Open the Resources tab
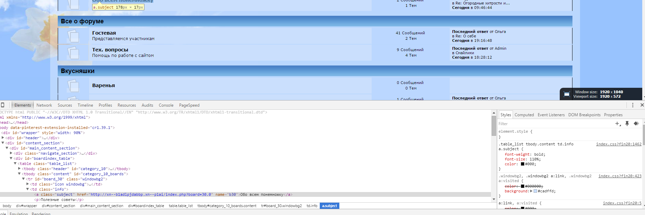 point(127,105)
